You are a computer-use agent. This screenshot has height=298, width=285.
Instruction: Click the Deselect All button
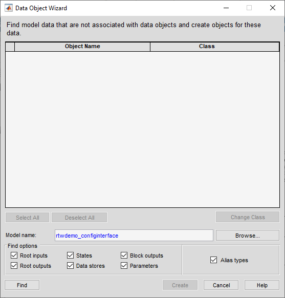[x=79, y=218]
